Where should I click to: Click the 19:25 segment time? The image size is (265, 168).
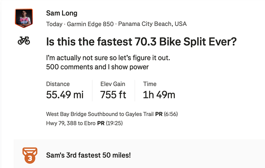click(114, 123)
